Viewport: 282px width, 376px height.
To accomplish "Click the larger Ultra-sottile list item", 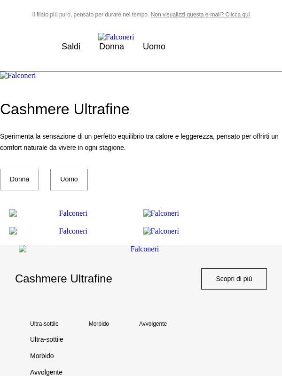I will (47, 339).
